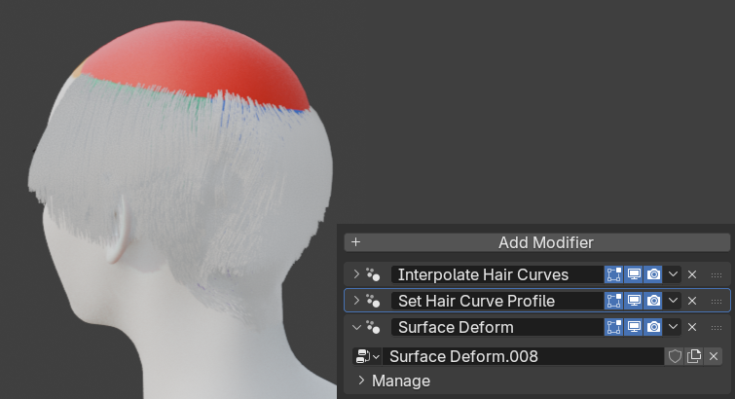Screen dimensions: 735x399
Task: Remove the Interpolate Hair Curves modifier
Action: pyautogui.click(x=692, y=274)
